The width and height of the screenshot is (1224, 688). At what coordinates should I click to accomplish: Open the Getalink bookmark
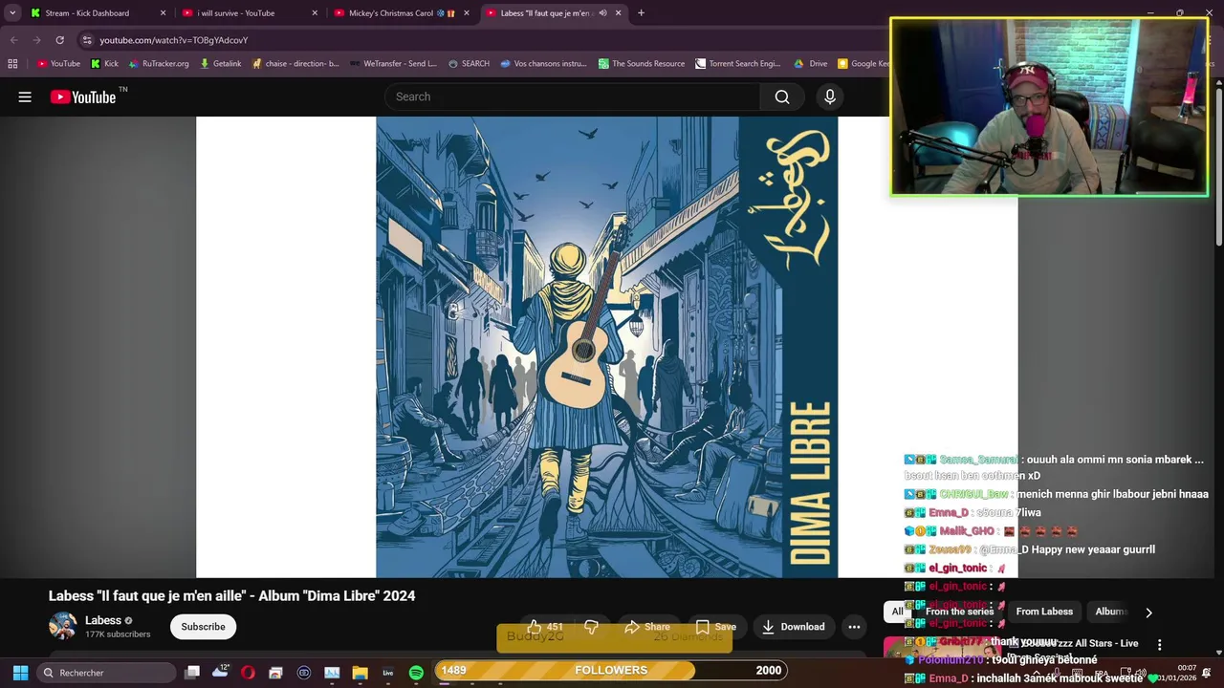point(220,64)
